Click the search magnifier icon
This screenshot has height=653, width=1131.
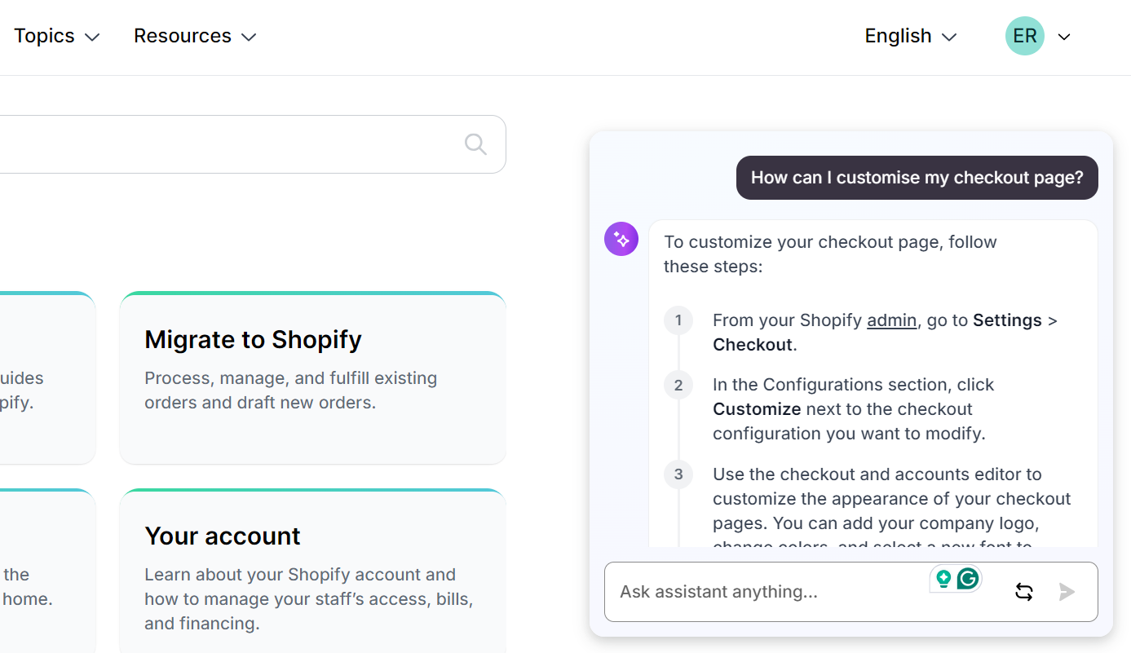475,144
